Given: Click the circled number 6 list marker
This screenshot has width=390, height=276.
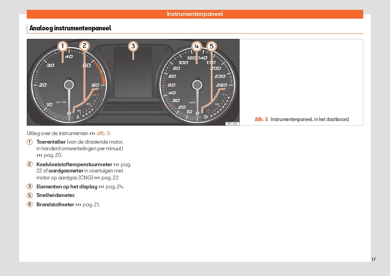Looking at the screenshot, I should click(x=30, y=204).
